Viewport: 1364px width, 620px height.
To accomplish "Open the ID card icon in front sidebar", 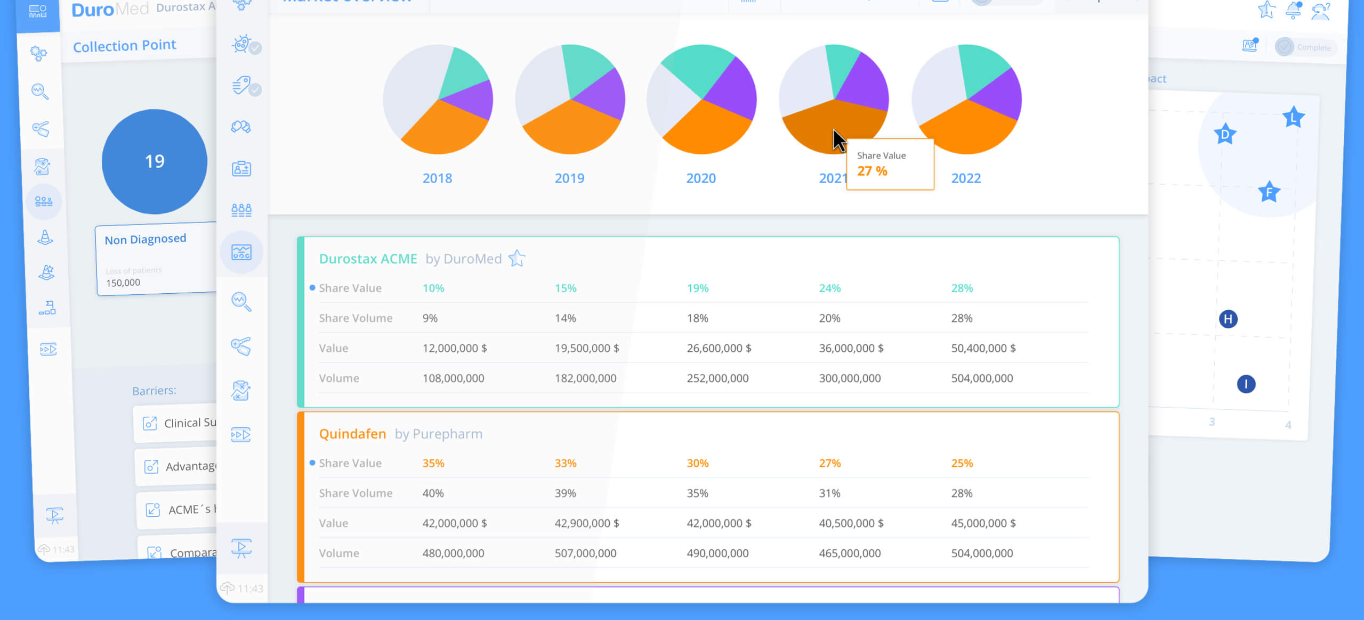I will pyautogui.click(x=241, y=169).
